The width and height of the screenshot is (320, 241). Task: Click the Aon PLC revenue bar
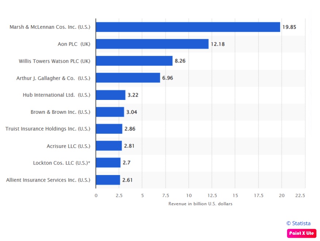coord(152,44)
